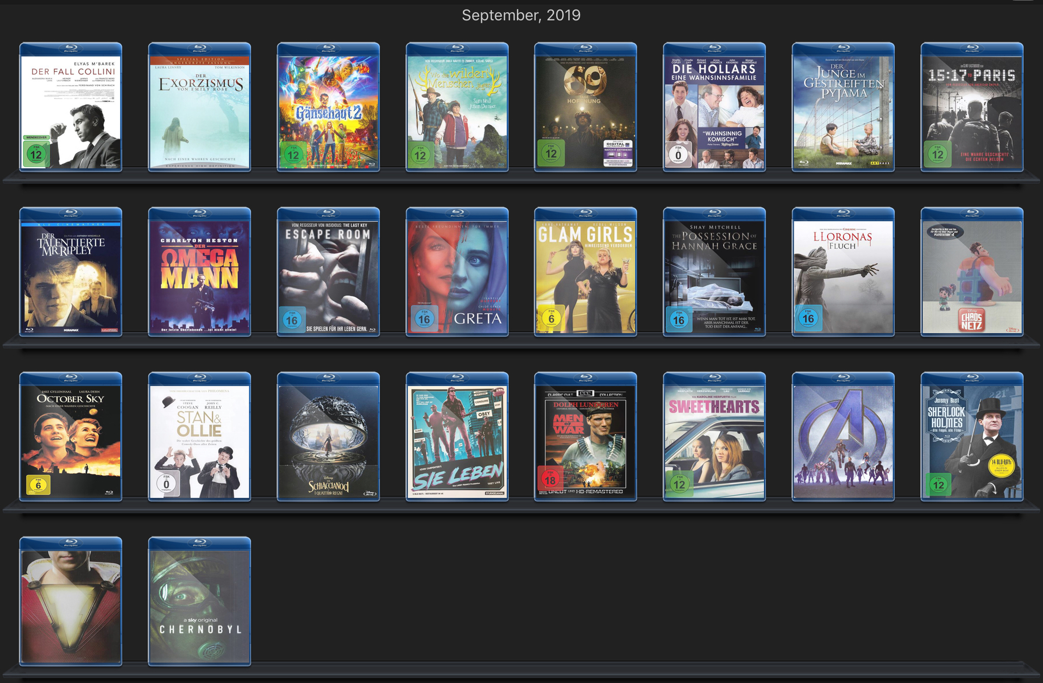Open the Shazam lightning bolt cover
This screenshot has width=1043, height=683.
coord(71,602)
